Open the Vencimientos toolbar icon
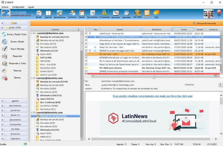 (59, 14)
